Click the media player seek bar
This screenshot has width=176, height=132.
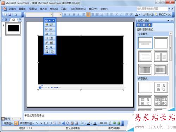pos(81,85)
